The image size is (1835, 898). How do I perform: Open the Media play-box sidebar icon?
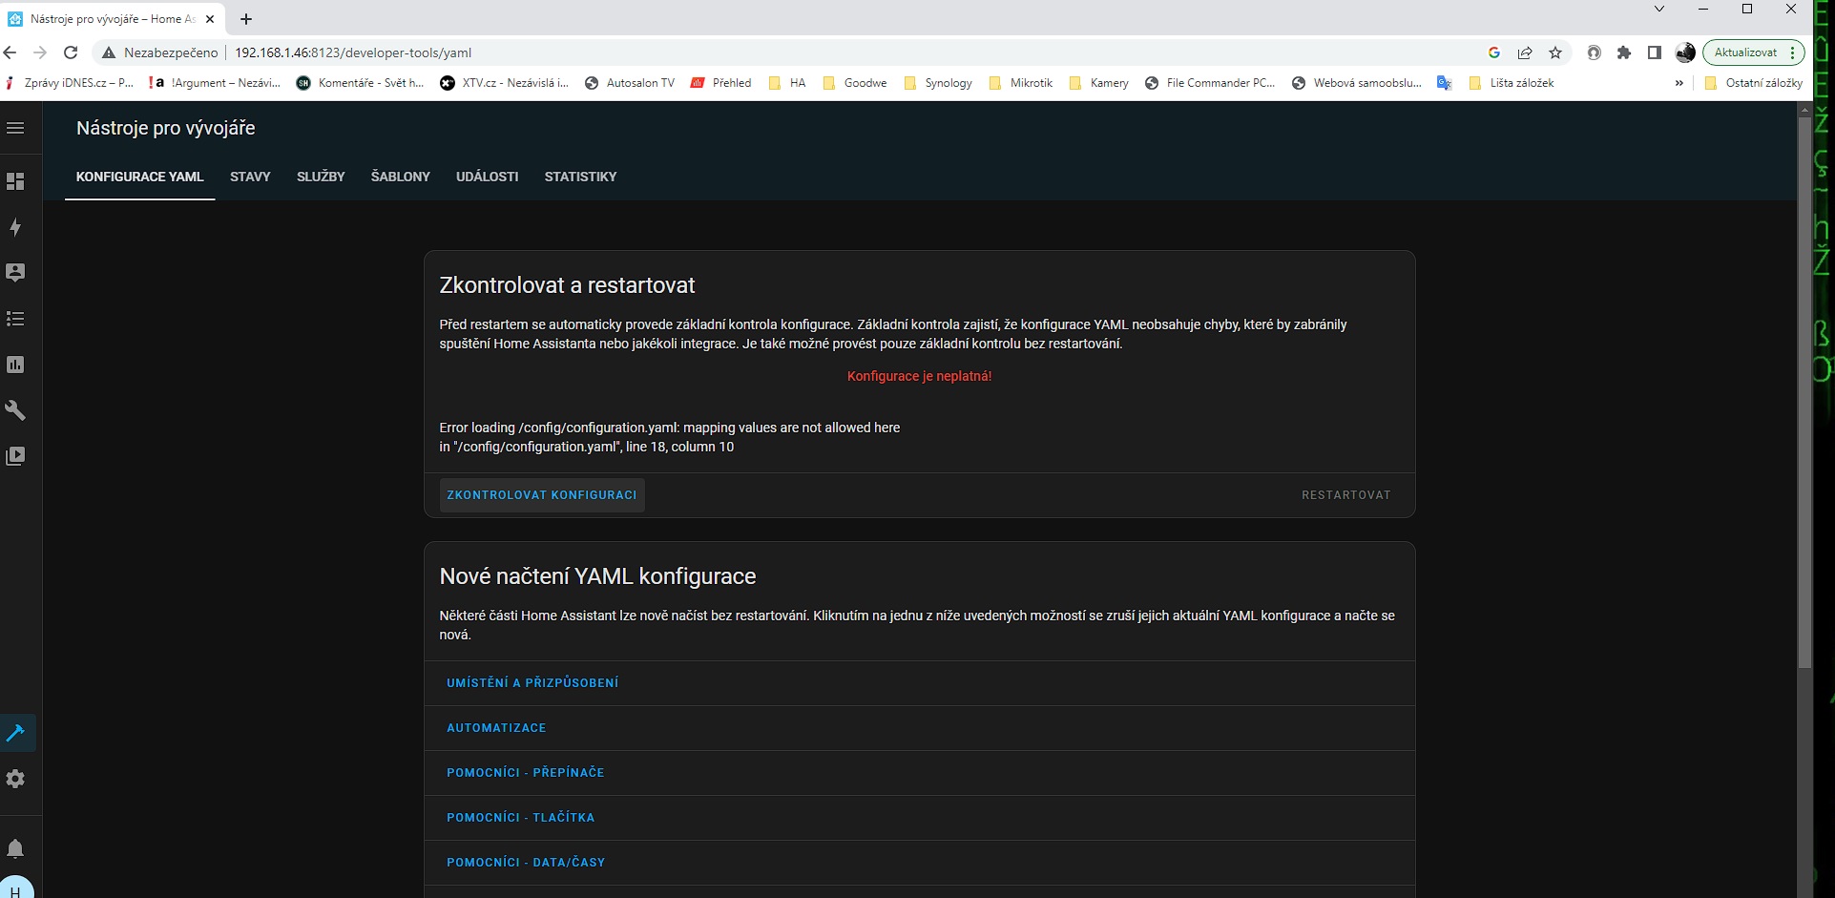[x=15, y=456]
